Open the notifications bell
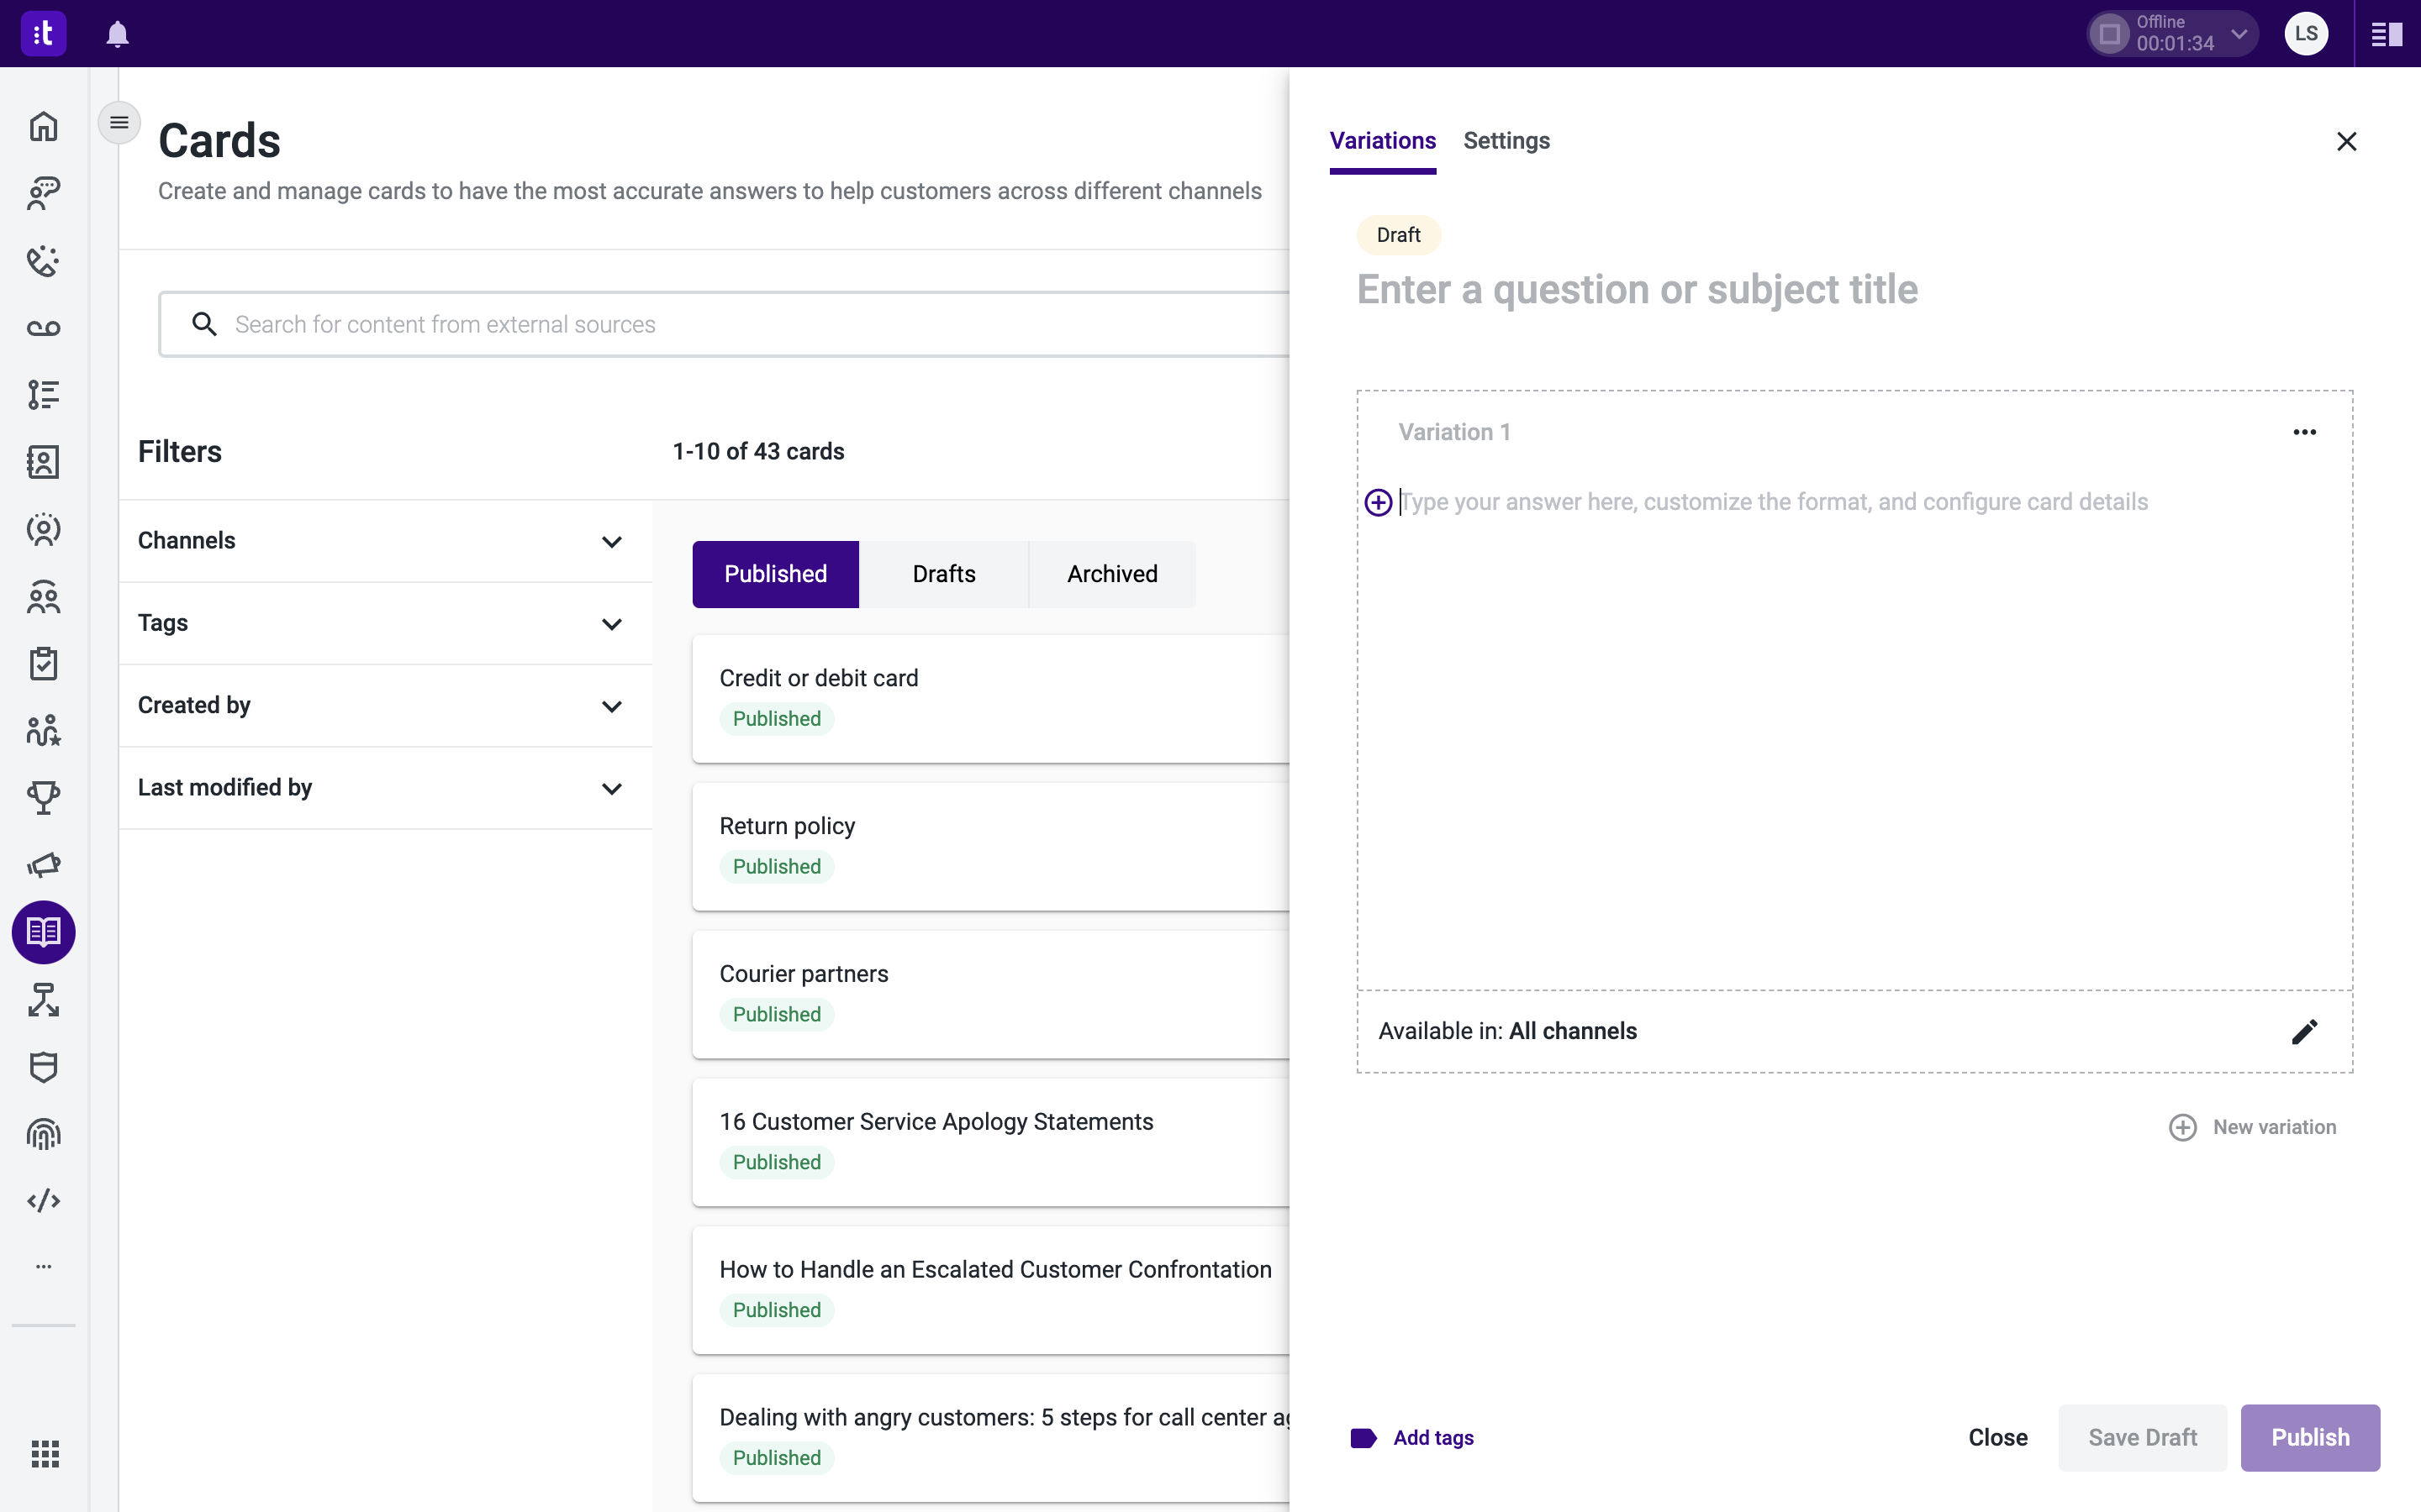This screenshot has width=2421, height=1512. pyautogui.click(x=117, y=34)
